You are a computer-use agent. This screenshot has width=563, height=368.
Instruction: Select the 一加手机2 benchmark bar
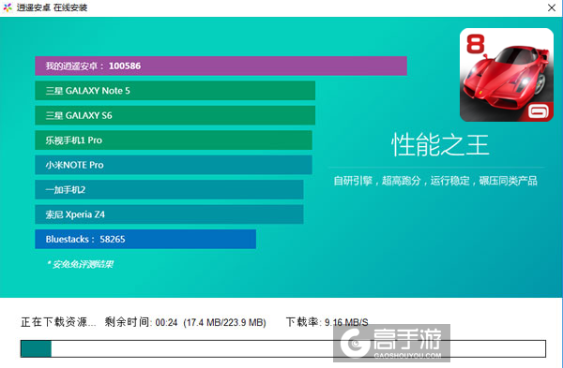coord(169,189)
